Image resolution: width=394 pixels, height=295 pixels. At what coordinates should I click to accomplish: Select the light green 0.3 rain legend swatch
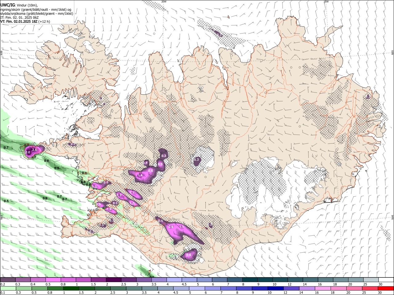pos(24,289)
